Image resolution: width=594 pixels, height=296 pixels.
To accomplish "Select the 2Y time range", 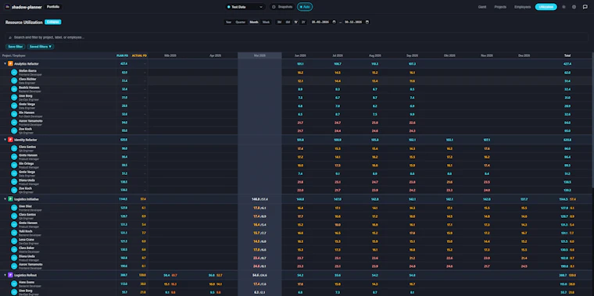I will 303,22.
